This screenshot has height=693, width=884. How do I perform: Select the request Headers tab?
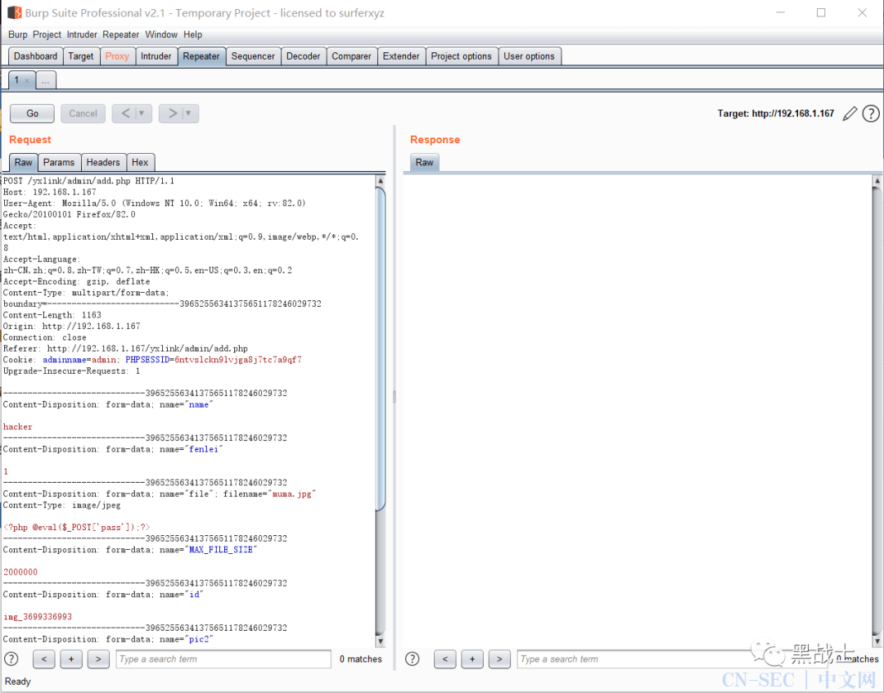pyautogui.click(x=103, y=162)
